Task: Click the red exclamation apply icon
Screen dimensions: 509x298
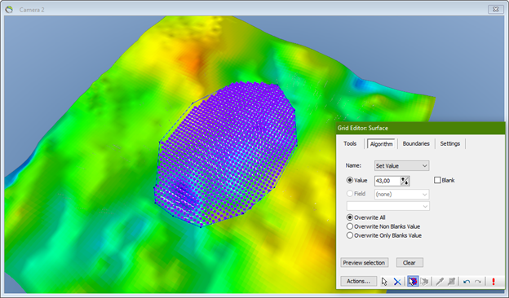Action: pyautogui.click(x=494, y=281)
